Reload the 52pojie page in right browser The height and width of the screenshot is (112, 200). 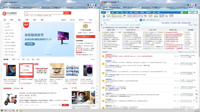[x=107, y=5]
